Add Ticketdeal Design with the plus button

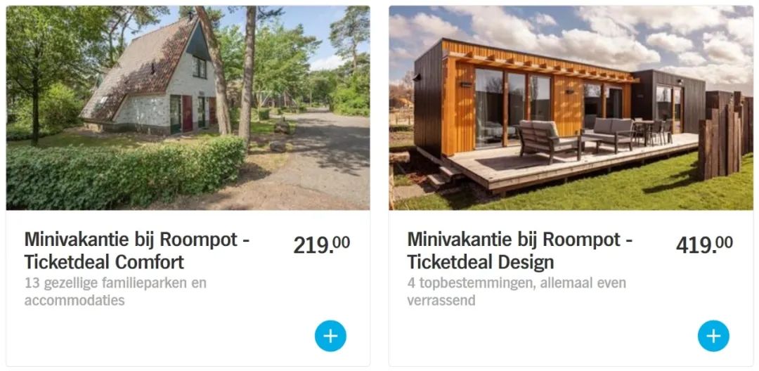click(x=713, y=336)
